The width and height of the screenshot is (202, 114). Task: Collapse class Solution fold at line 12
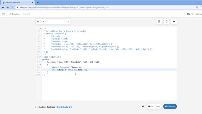tap(41, 57)
